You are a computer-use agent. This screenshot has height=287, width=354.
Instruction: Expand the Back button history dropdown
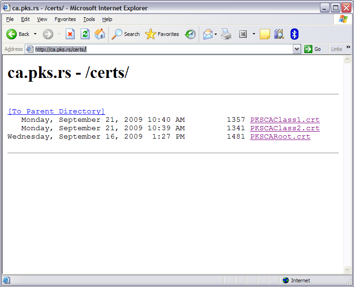tap(35, 34)
